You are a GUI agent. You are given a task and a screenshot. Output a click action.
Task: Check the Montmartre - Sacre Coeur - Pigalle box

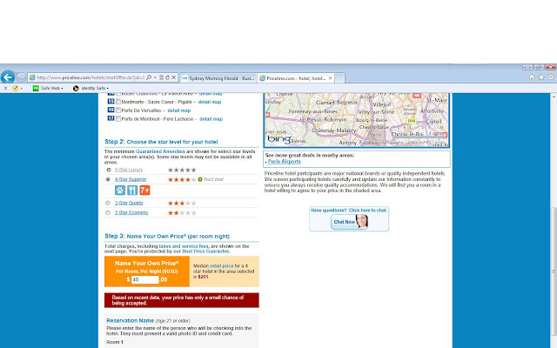[118, 102]
